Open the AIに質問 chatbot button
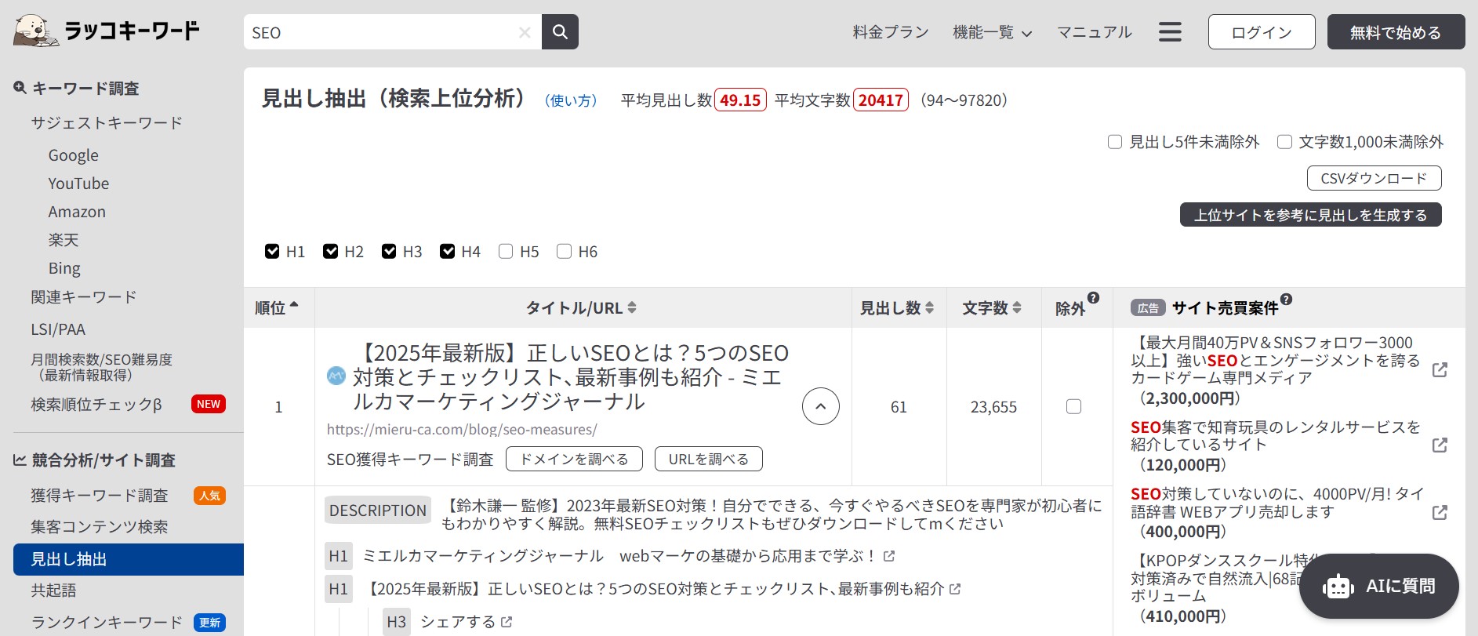Image resolution: width=1478 pixels, height=636 pixels. [1379, 587]
